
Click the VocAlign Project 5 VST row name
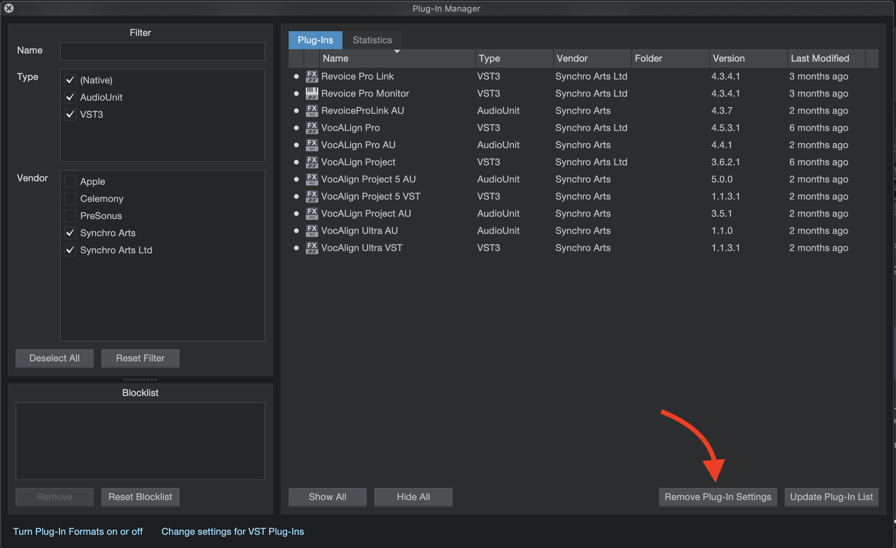pos(371,196)
